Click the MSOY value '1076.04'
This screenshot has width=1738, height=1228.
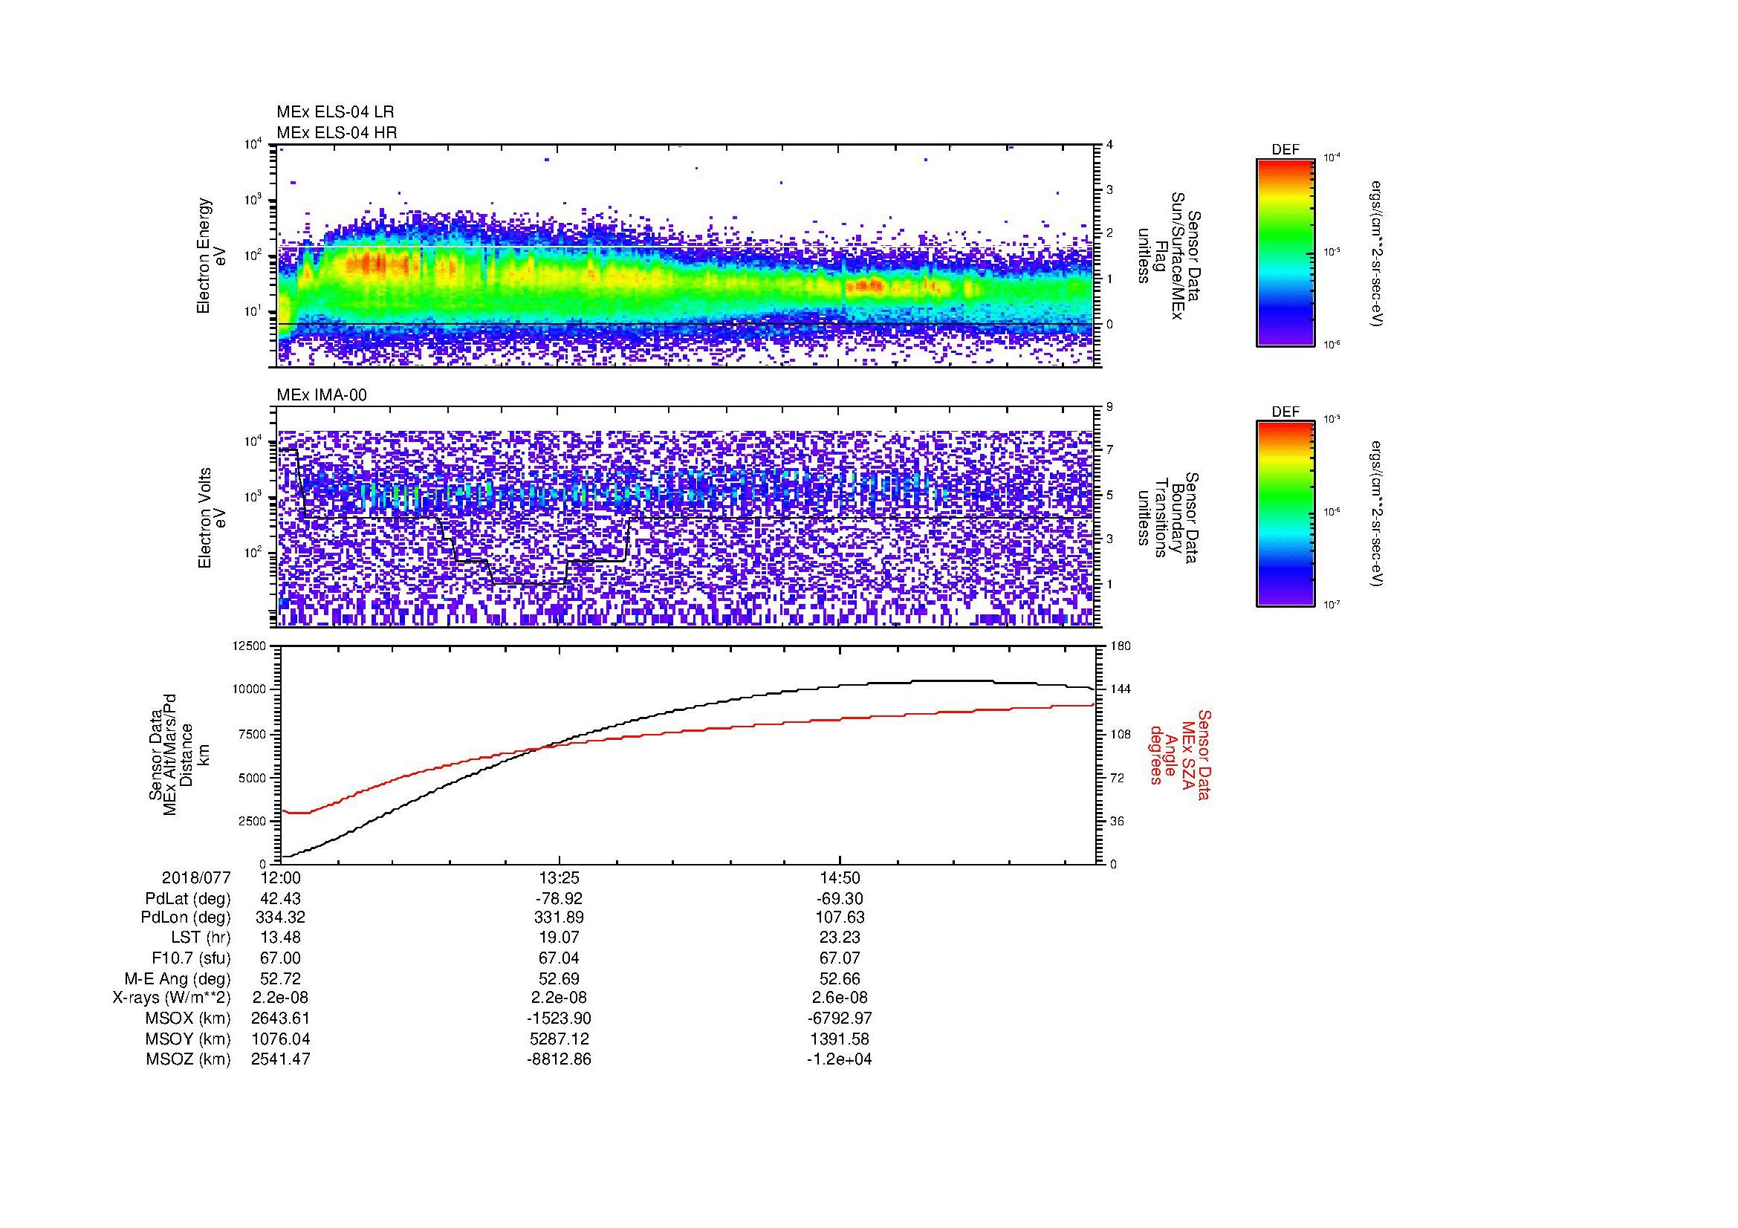[281, 1039]
